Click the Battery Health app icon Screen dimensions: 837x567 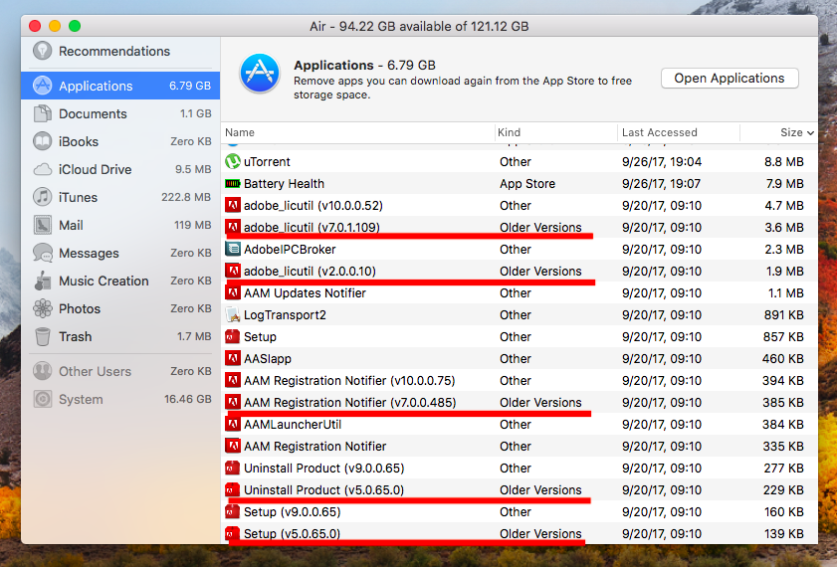[x=232, y=183]
